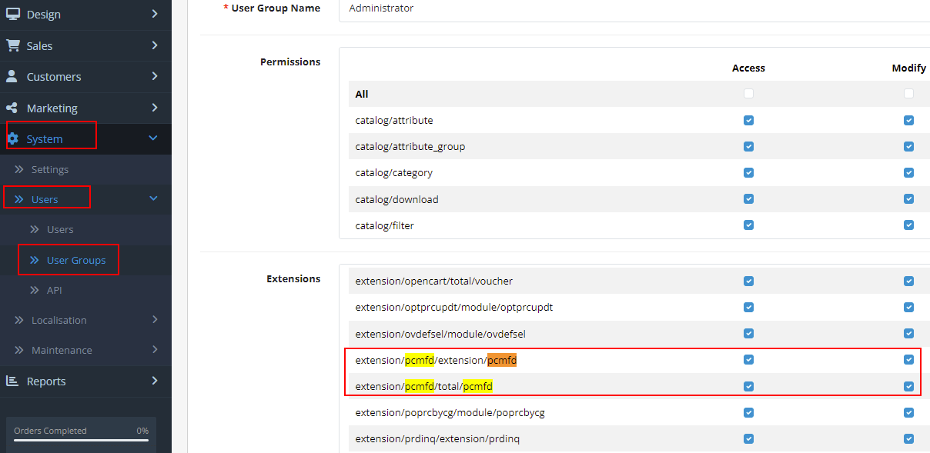The width and height of the screenshot is (930, 453).
Task: Expand the Maintenance submenu chevron
Action: point(155,350)
